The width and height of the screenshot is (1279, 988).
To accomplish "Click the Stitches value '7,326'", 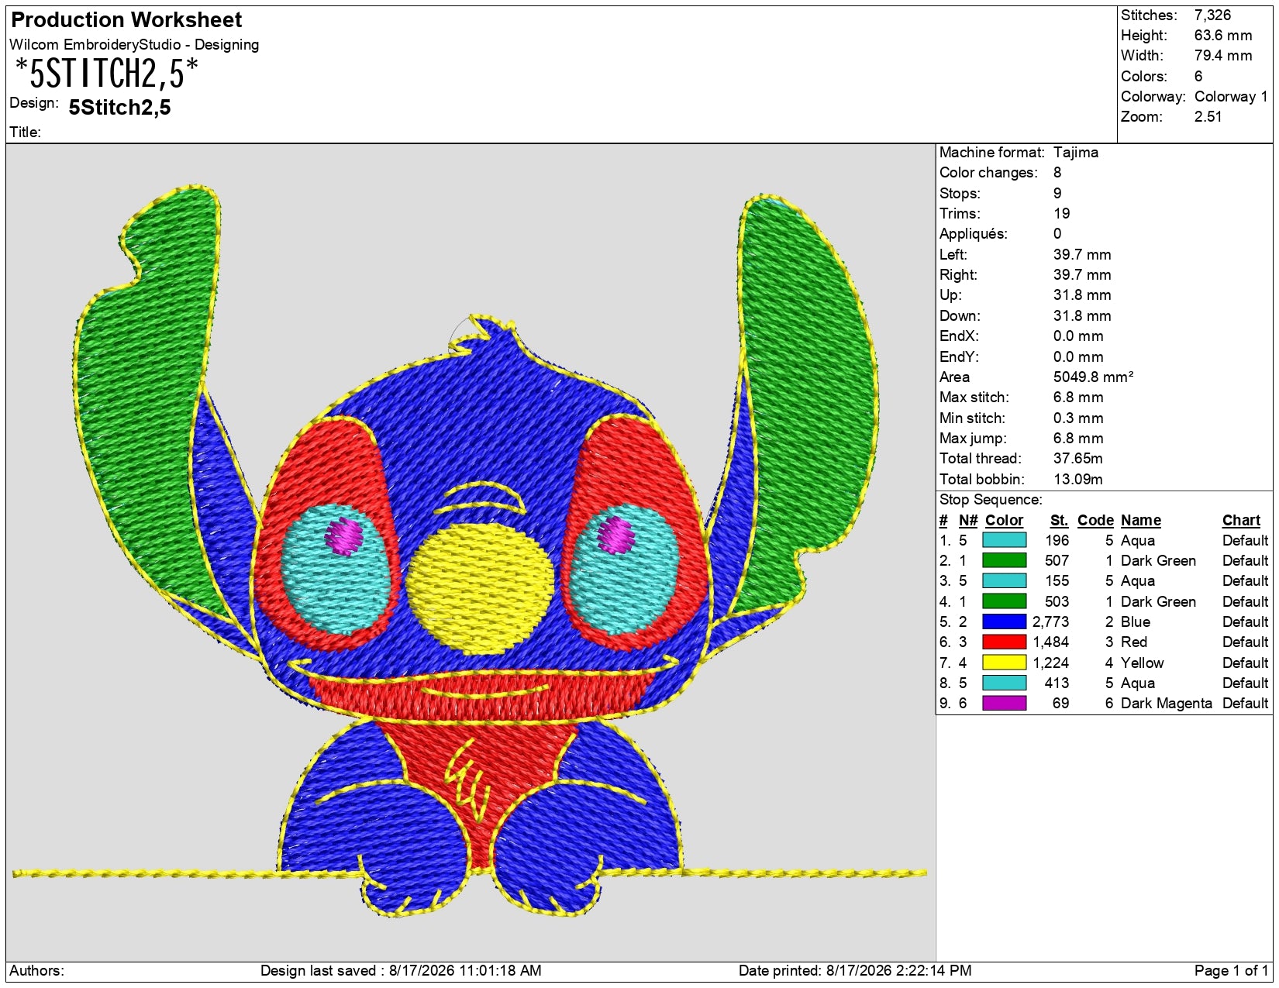I will click(1212, 15).
